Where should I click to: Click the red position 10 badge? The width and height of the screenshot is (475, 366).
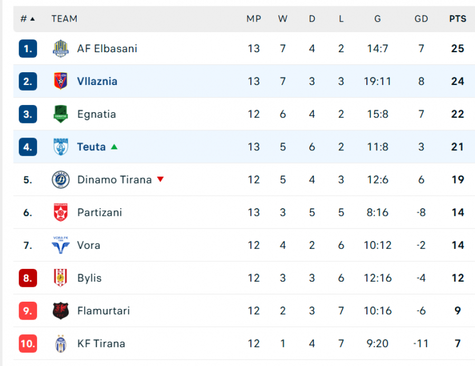[28, 344]
